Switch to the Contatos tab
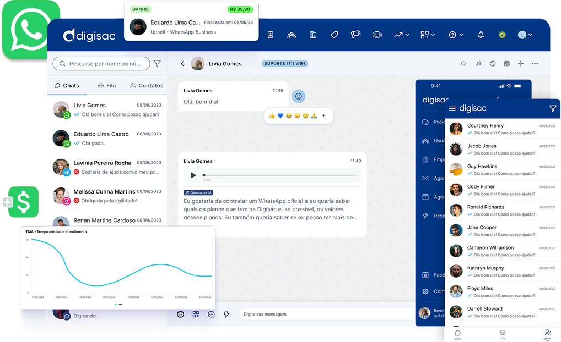 tap(146, 86)
